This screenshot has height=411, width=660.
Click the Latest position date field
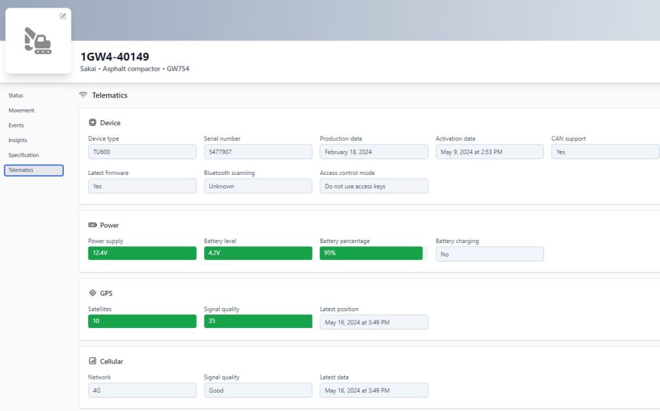coord(374,322)
